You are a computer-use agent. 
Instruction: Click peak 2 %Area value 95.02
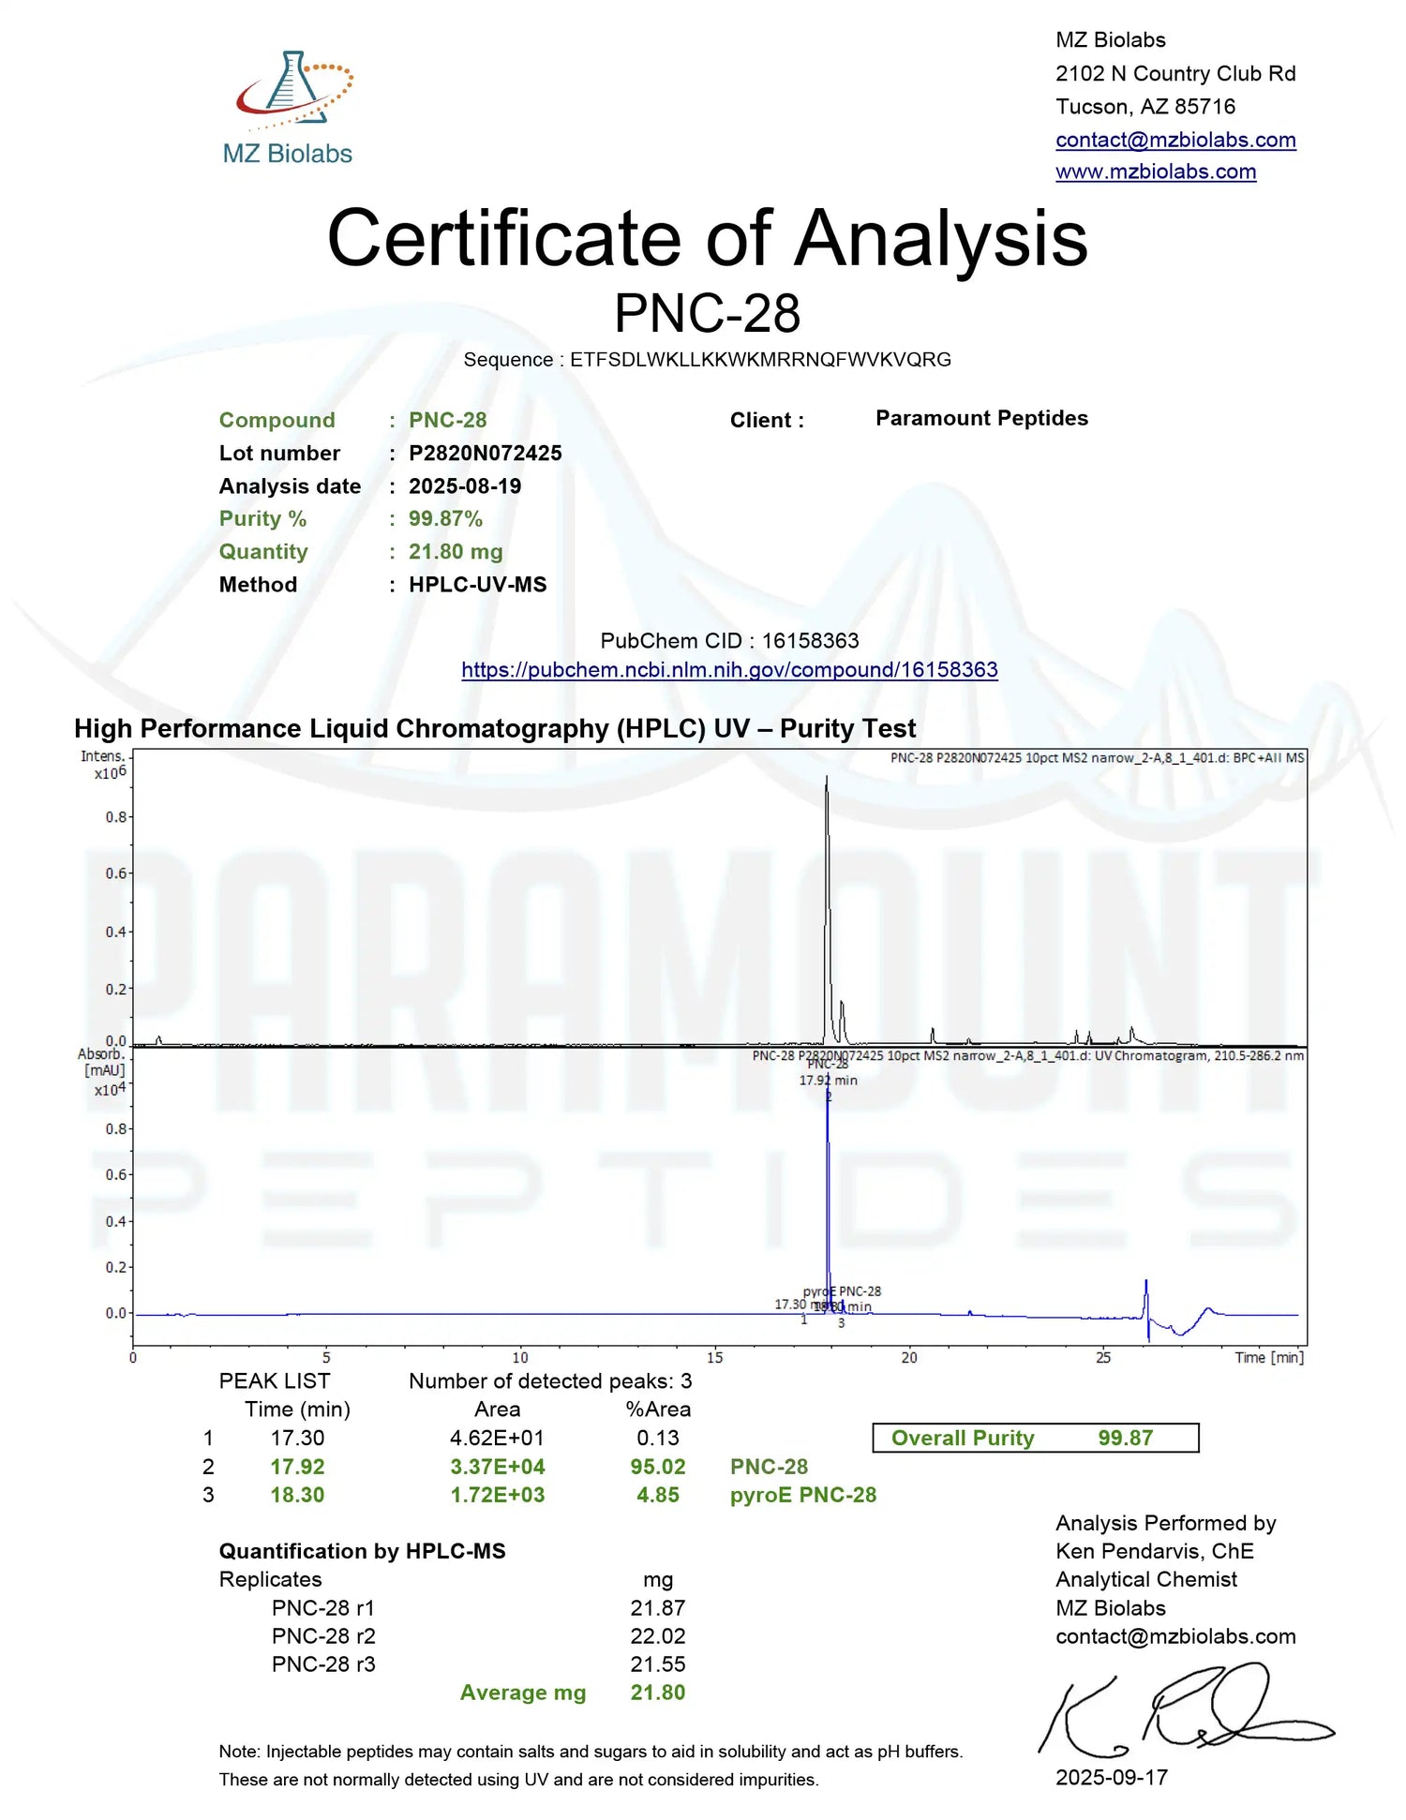click(x=658, y=1467)
